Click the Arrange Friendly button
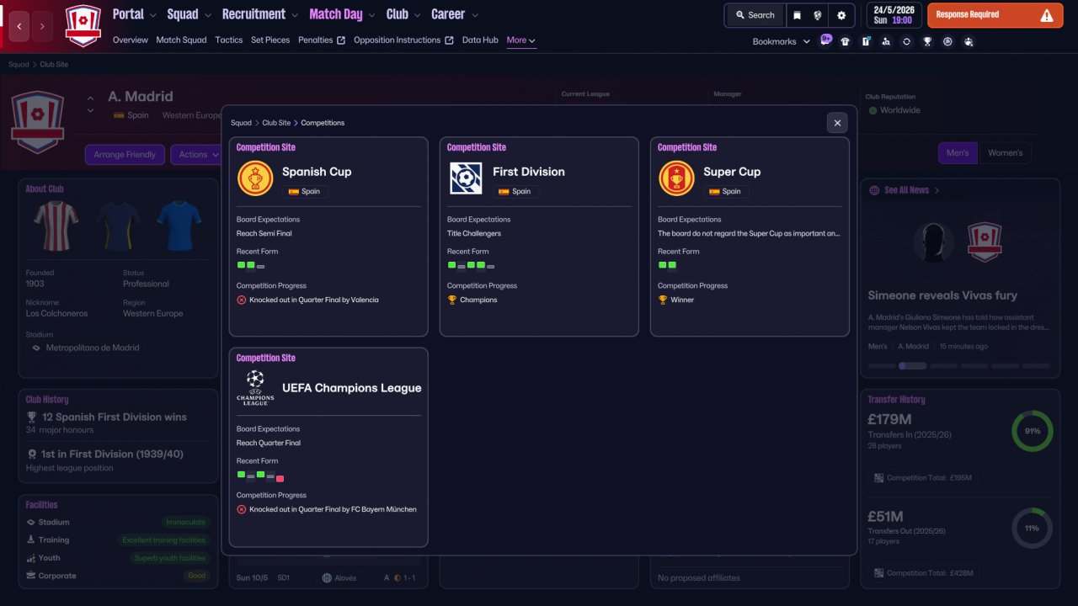 click(x=125, y=155)
